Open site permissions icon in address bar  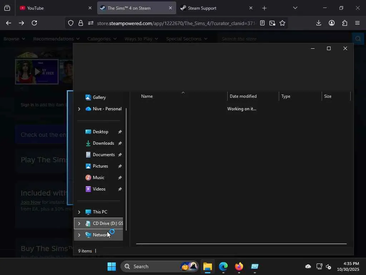tap(91, 23)
